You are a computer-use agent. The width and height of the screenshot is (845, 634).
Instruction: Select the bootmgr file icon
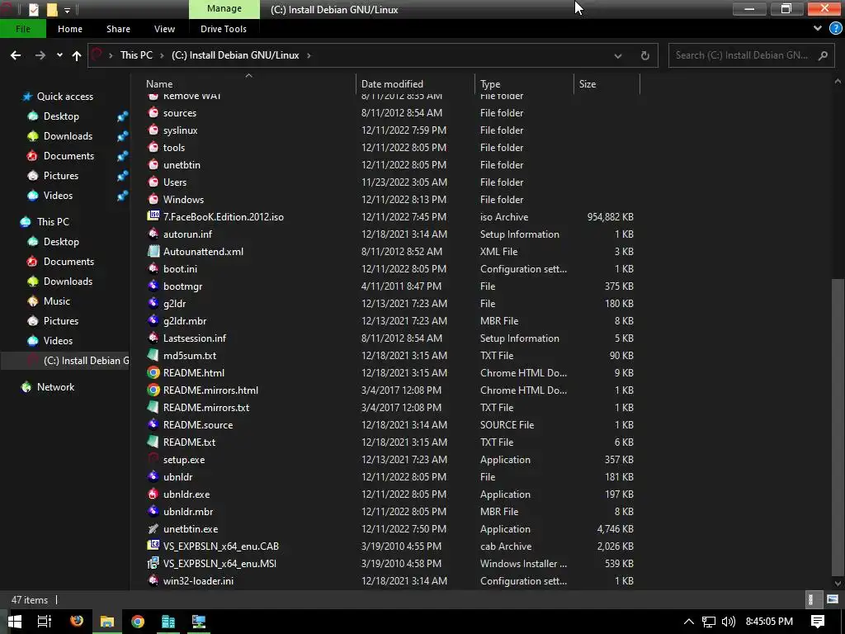tap(153, 286)
